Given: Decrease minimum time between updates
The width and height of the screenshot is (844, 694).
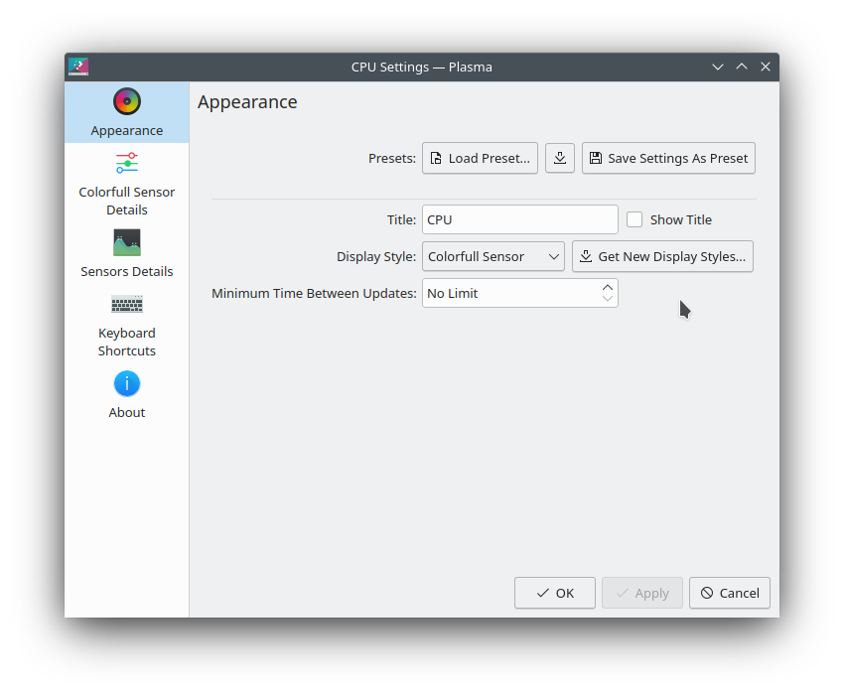Looking at the screenshot, I should click(607, 299).
